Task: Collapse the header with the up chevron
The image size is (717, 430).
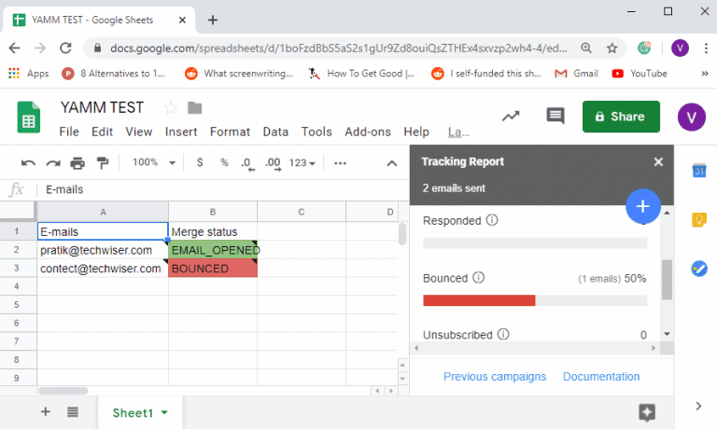Action: click(392, 163)
